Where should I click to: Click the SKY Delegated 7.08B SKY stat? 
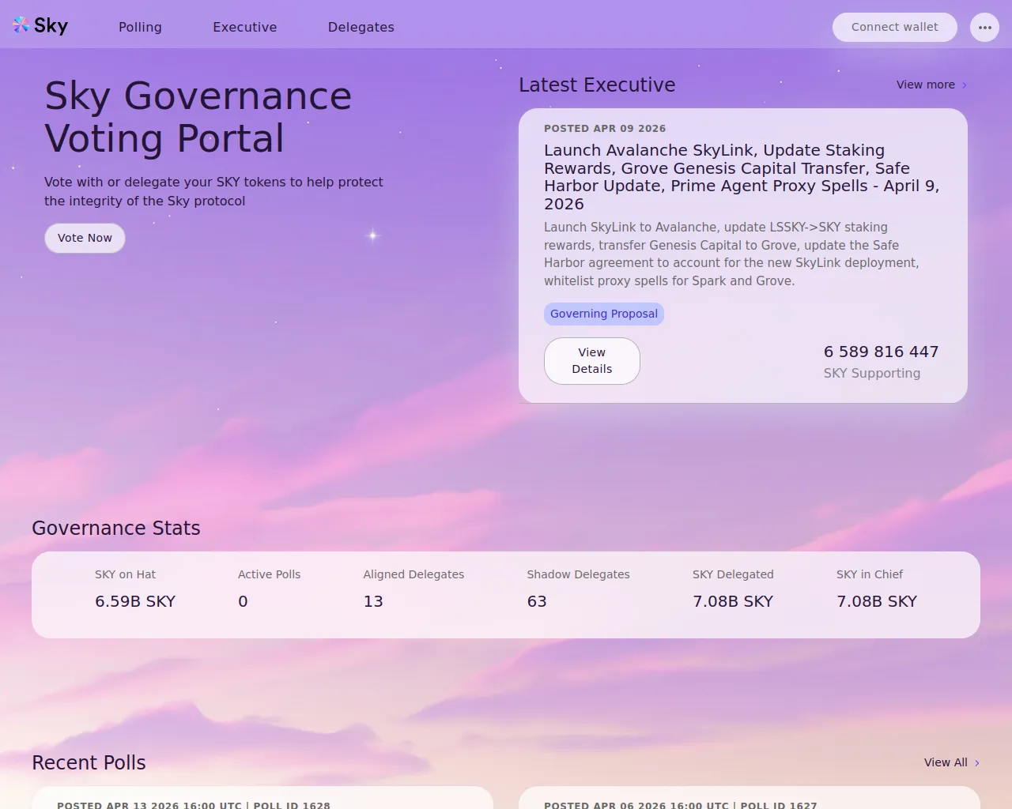click(x=733, y=590)
